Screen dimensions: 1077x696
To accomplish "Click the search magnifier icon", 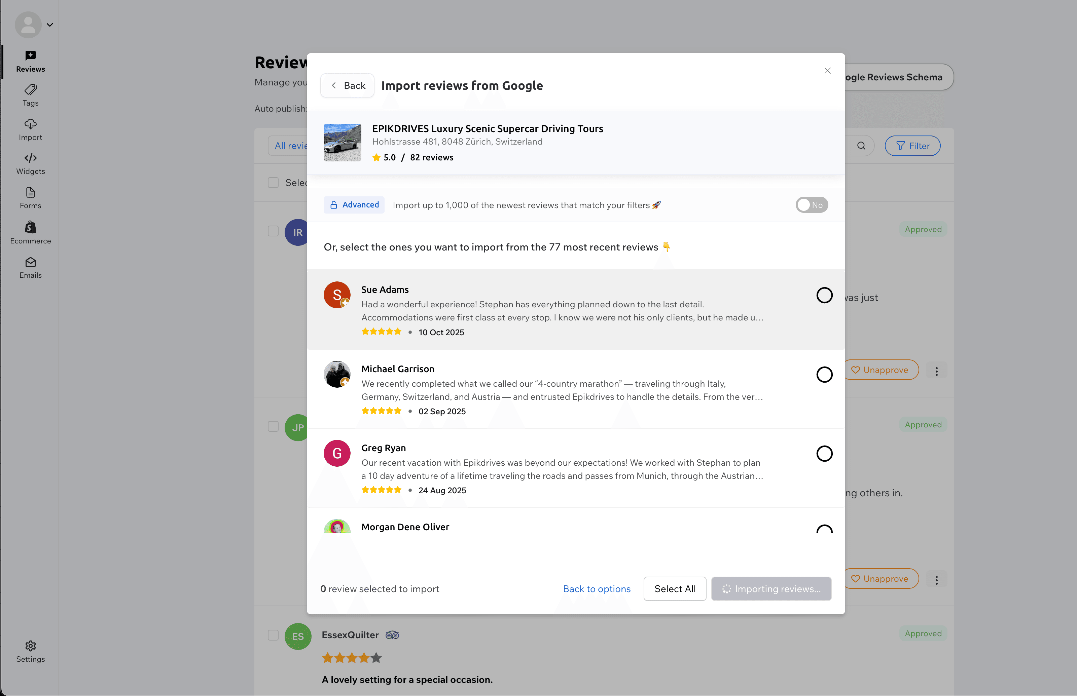I will tap(861, 146).
